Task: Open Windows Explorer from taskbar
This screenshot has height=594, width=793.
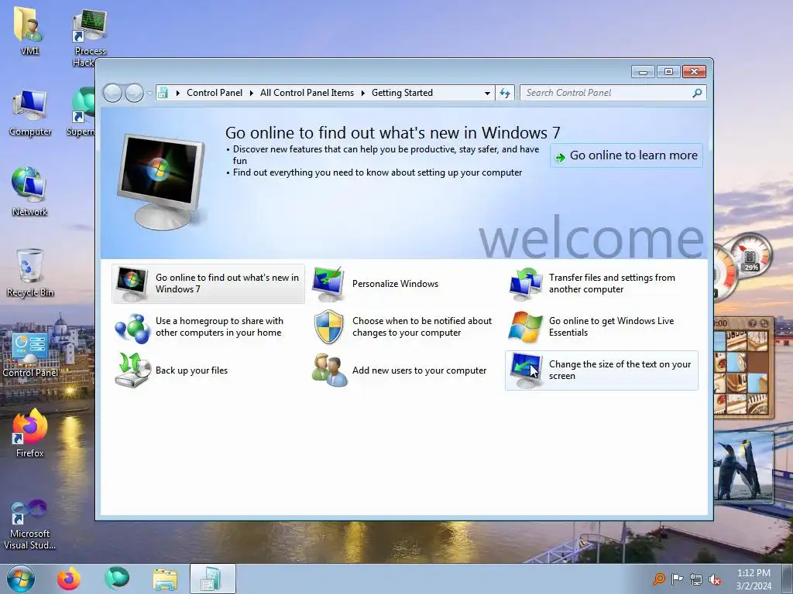Action: 165,579
